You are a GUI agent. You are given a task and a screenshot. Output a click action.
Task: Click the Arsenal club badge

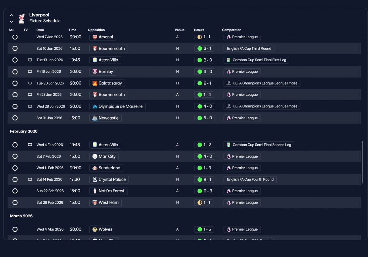point(95,37)
